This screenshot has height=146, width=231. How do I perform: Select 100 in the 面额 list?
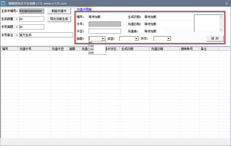click(x=97, y=46)
